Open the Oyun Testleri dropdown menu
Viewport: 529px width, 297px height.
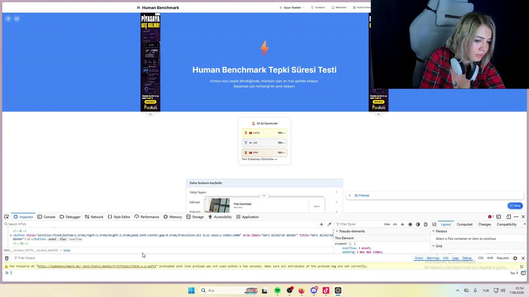tap(292, 7)
